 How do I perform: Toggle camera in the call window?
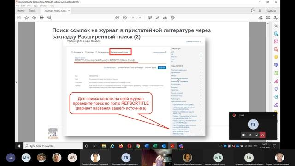(x=244, y=135)
